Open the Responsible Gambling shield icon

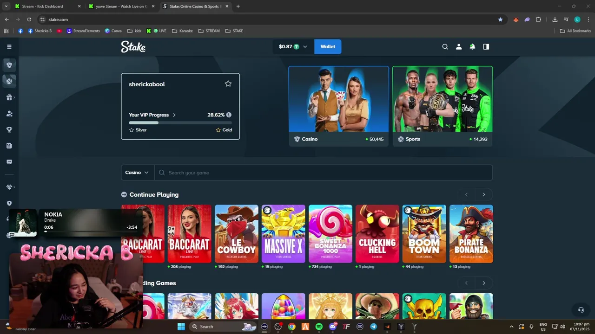coord(9,203)
